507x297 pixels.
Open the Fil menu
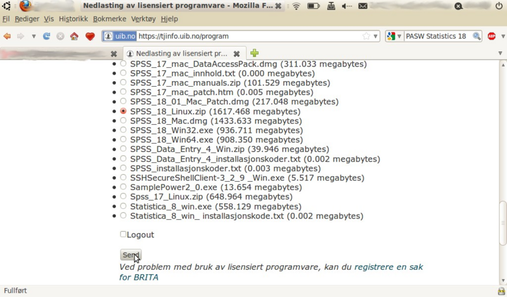coord(6,19)
